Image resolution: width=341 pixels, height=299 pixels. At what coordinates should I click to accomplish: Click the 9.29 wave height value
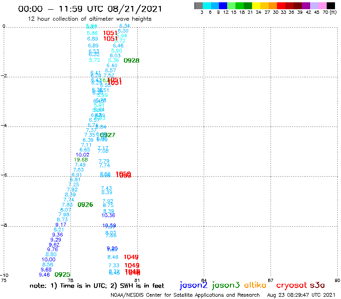click(x=56, y=240)
